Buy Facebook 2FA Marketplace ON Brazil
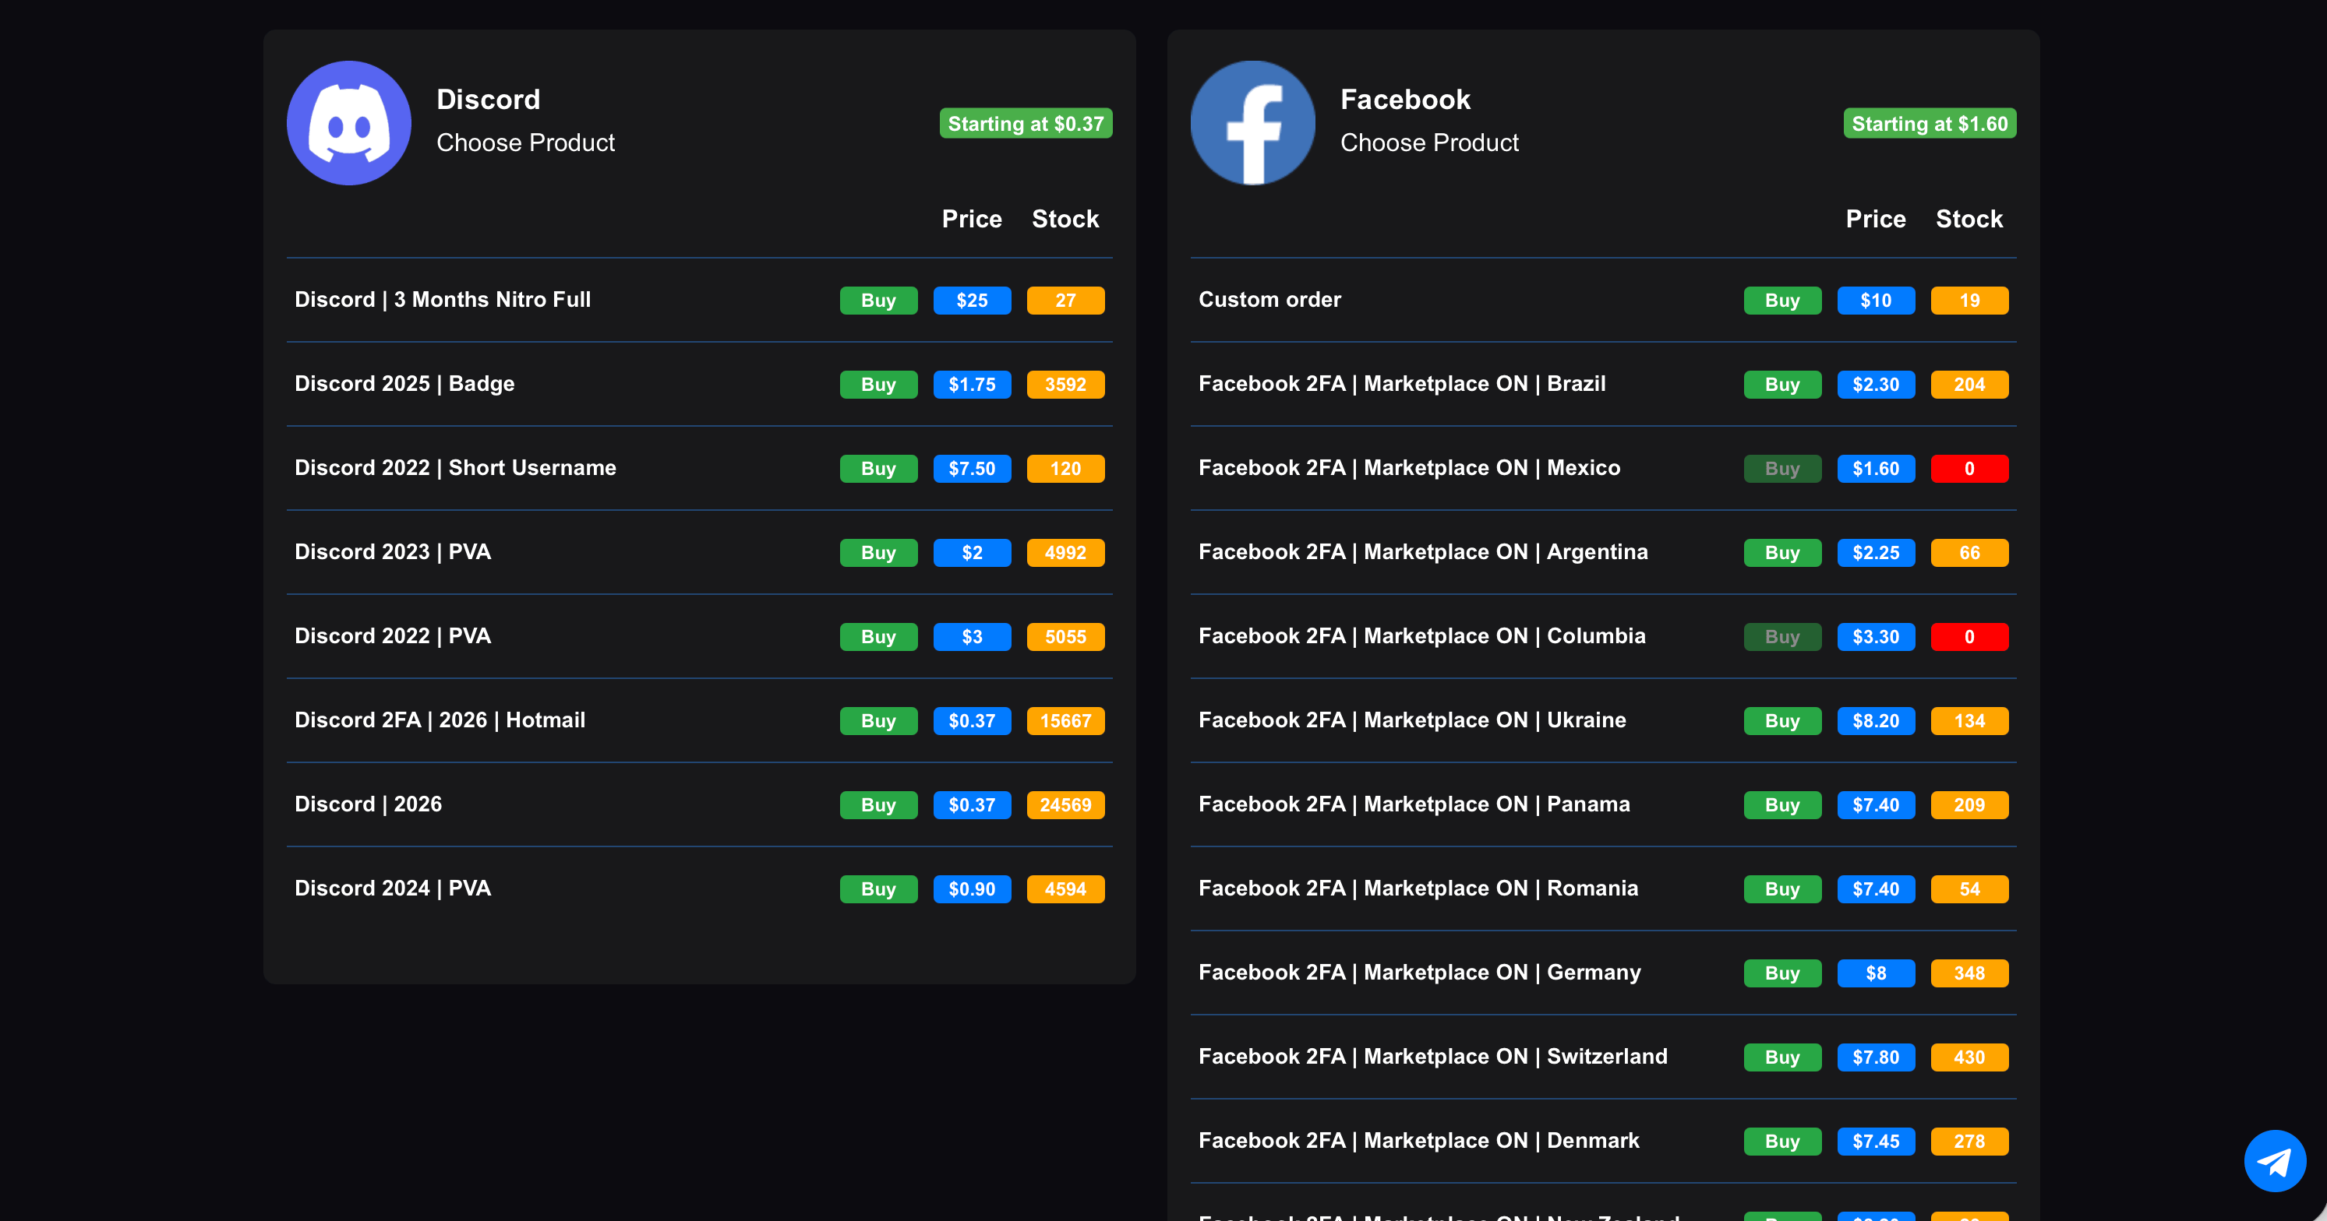 [1782, 385]
